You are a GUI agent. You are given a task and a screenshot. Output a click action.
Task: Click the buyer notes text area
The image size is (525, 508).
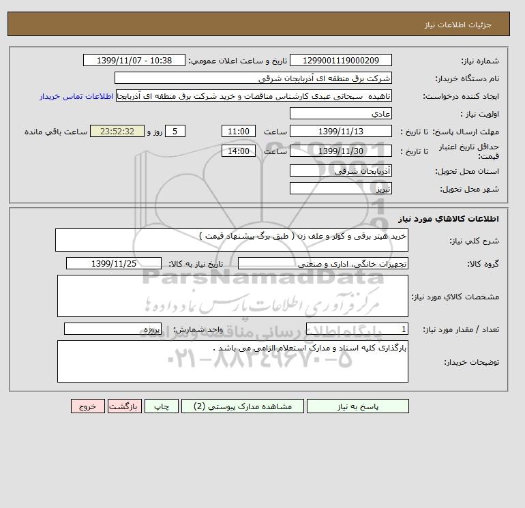pos(232,361)
